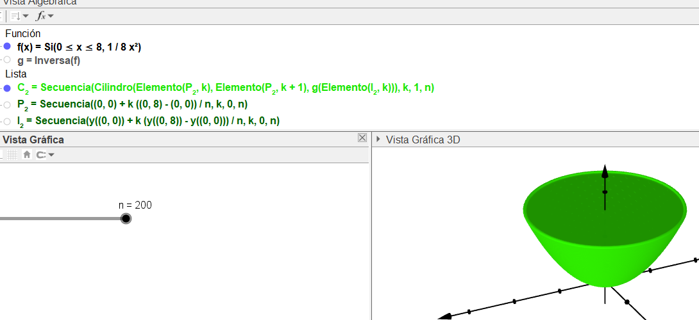Click the Función category header
The image size is (699, 320).
(23, 33)
